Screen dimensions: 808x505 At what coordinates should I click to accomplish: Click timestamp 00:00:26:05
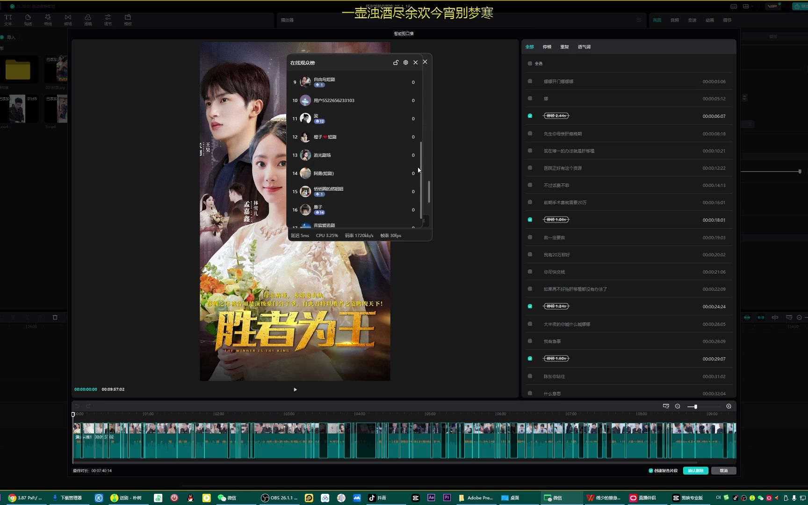[x=714, y=324]
